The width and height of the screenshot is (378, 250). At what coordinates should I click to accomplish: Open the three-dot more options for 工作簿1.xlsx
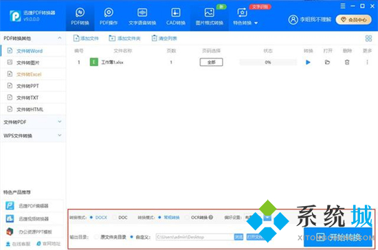[x=367, y=62]
